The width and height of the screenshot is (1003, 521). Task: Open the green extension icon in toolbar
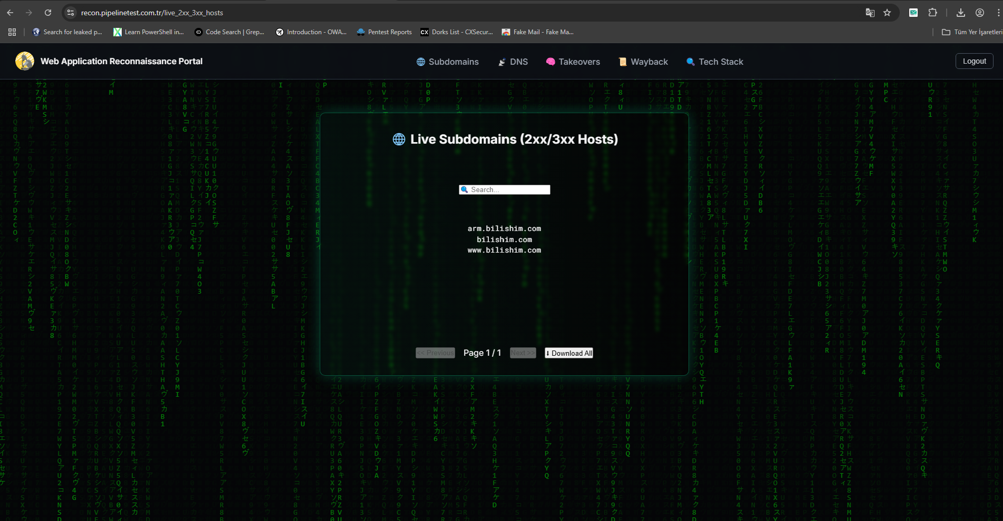[x=913, y=13]
